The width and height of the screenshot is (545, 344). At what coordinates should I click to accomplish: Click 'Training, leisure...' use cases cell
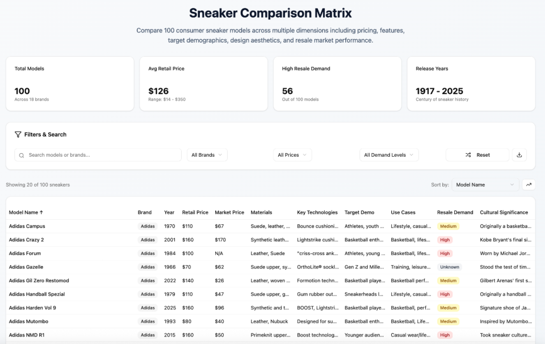(x=410, y=267)
